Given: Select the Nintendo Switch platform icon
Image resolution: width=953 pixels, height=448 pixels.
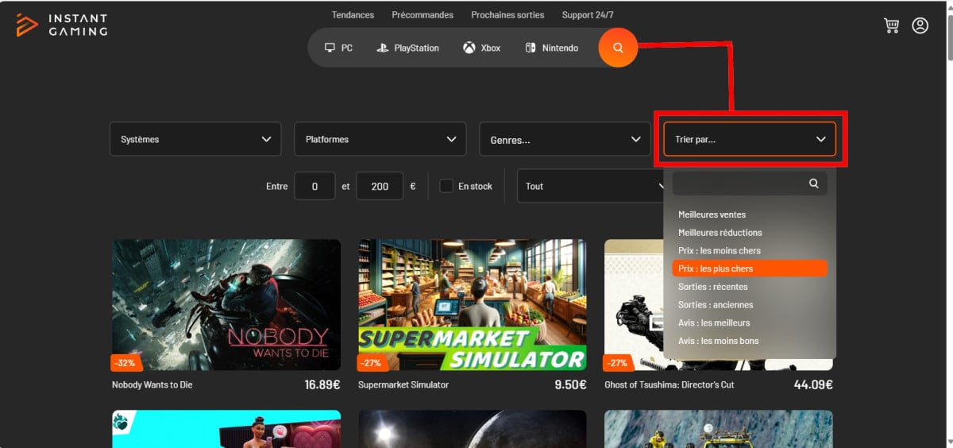Looking at the screenshot, I should (x=530, y=48).
